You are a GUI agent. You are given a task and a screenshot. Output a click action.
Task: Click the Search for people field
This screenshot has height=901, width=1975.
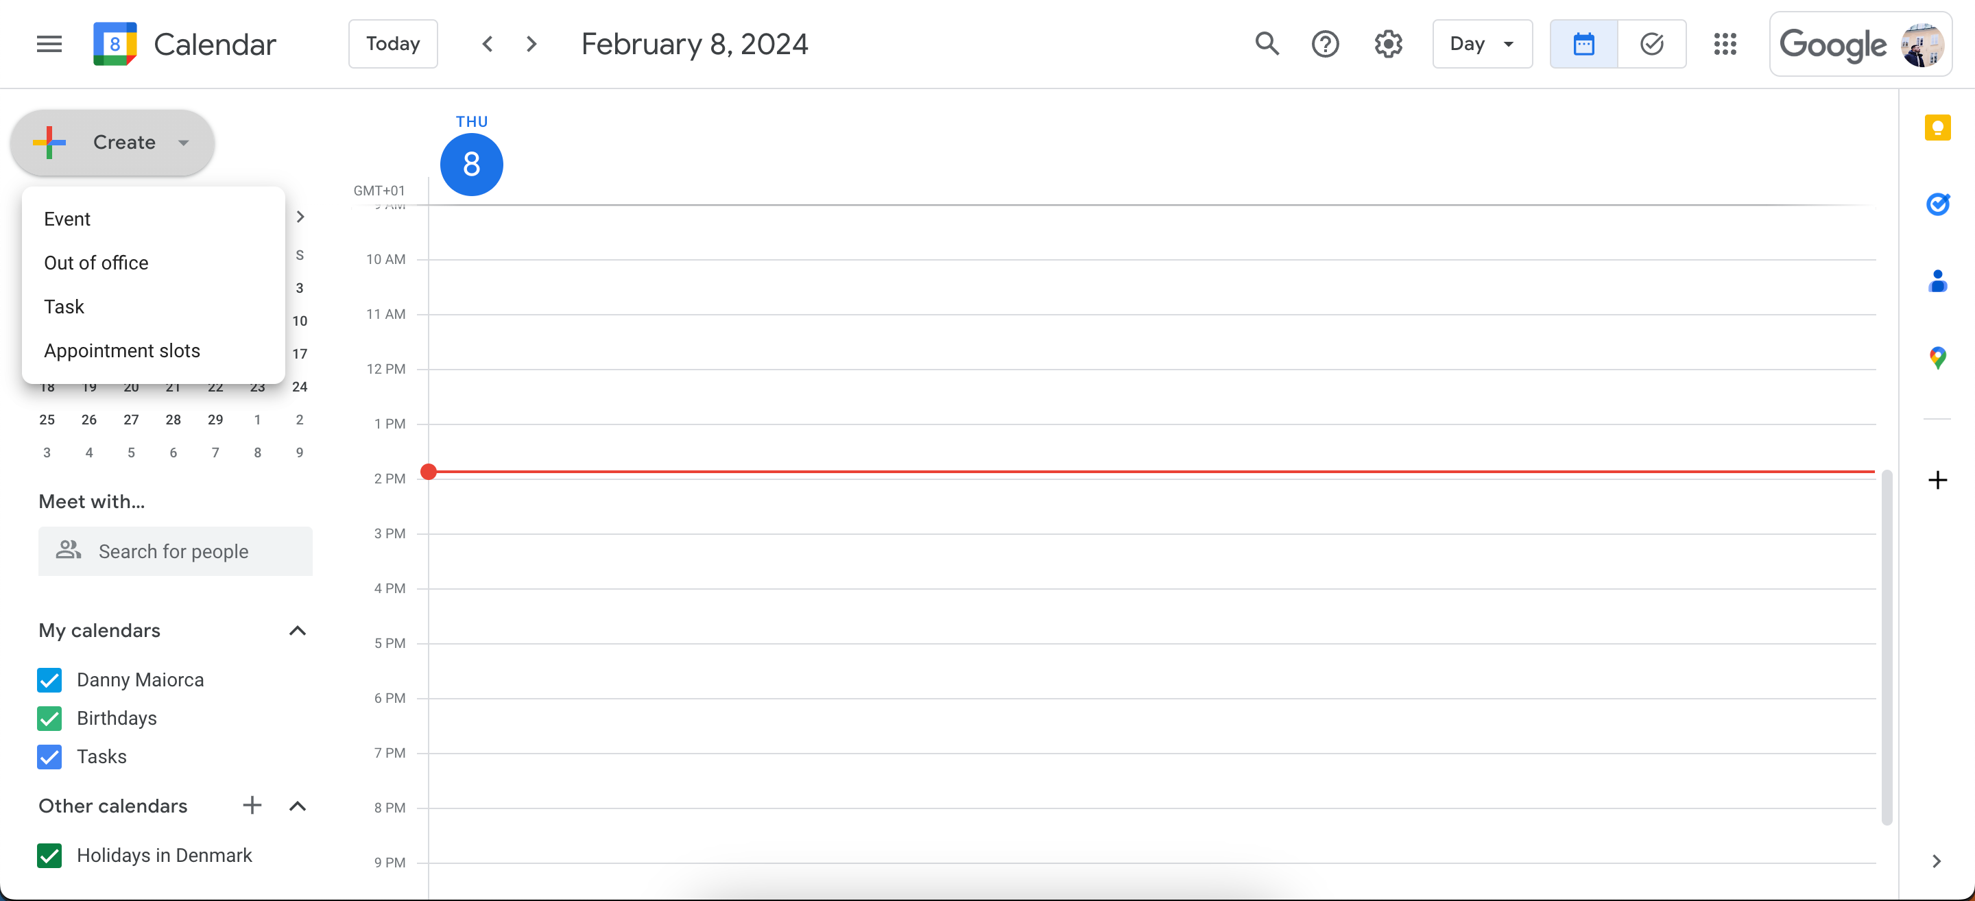pyautogui.click(x=175, y=551)
